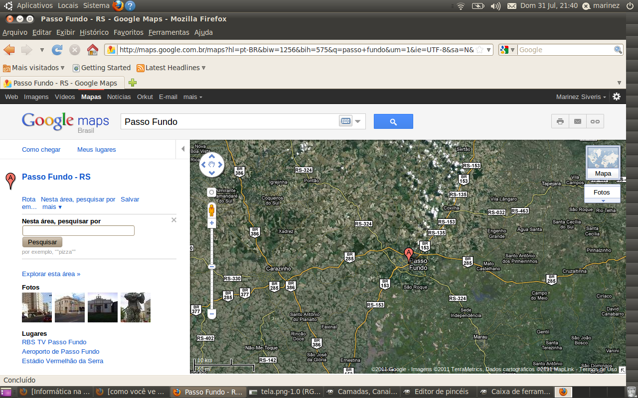Open the Favoritos menu

129,32
